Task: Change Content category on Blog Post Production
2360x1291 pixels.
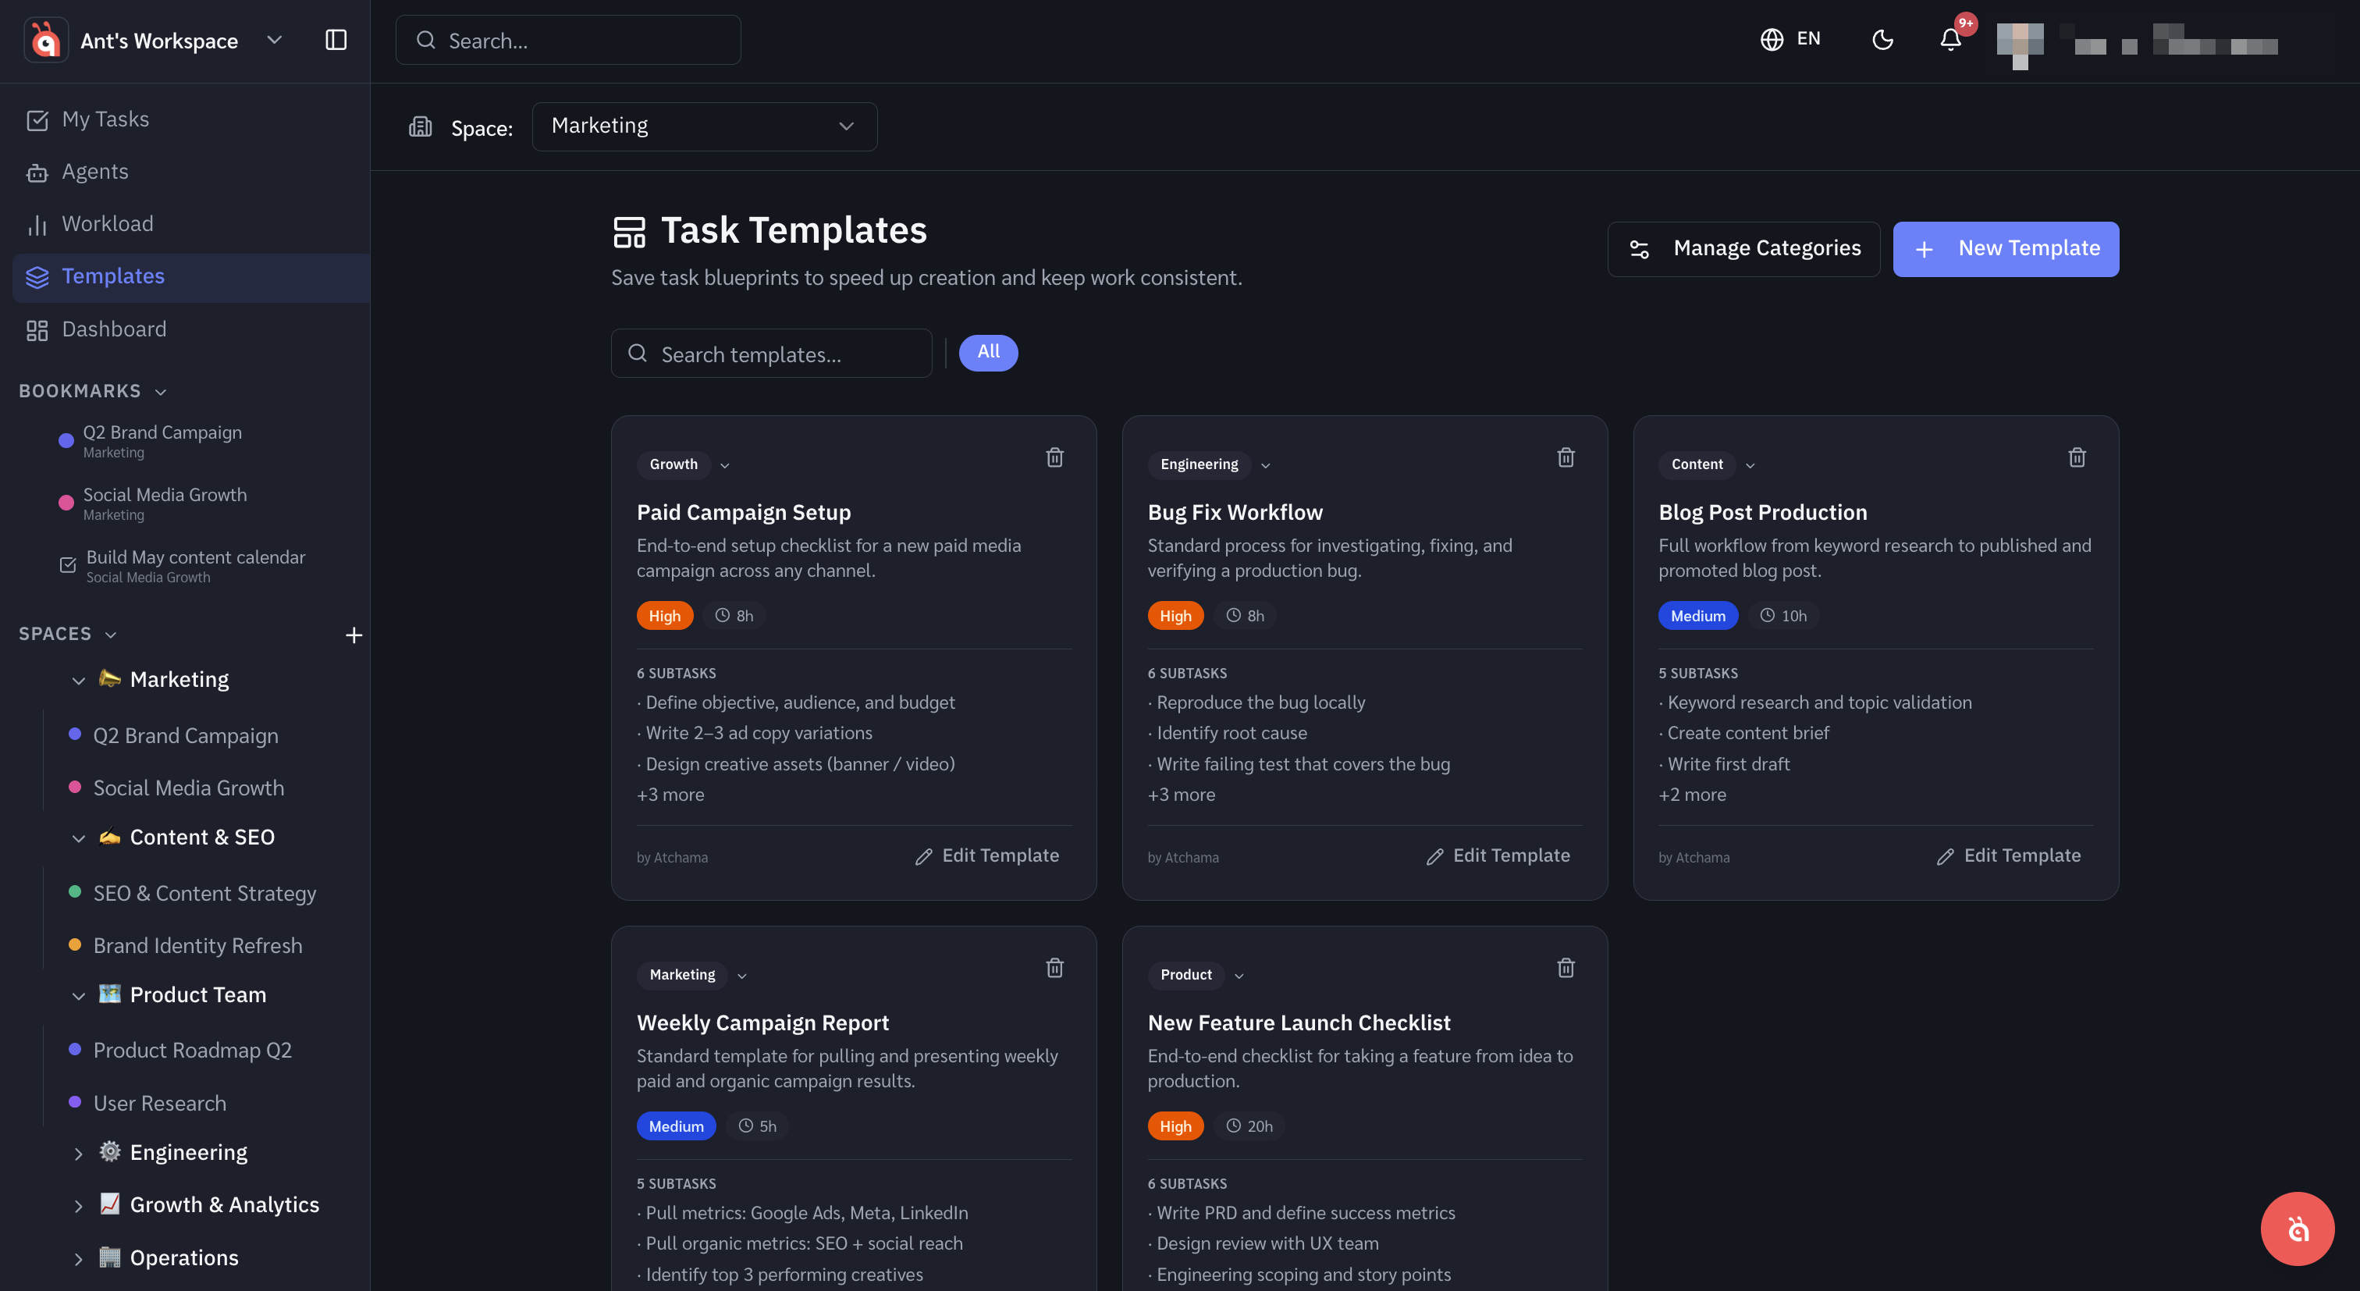Action: point(1708,464)
